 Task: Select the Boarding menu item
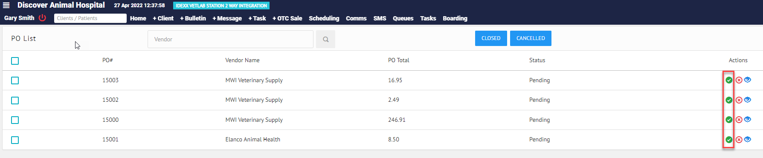click(x=455, y=18)
